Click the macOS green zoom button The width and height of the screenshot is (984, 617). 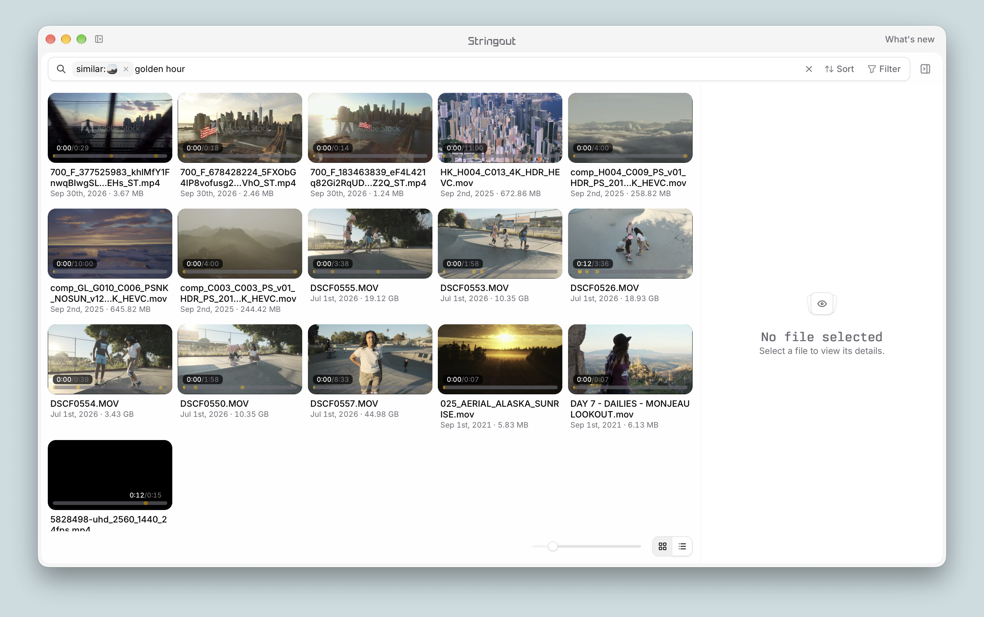click(82, 39)
